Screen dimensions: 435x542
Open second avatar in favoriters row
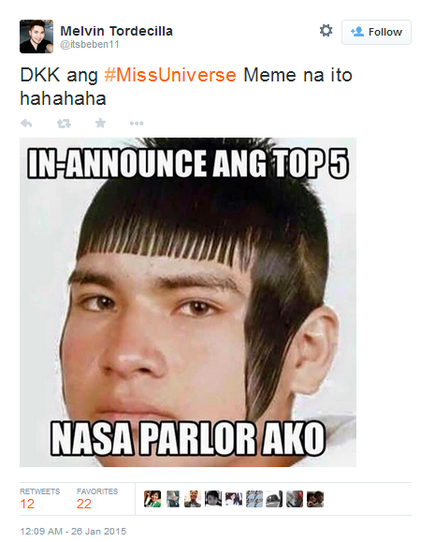pos(173,499)
